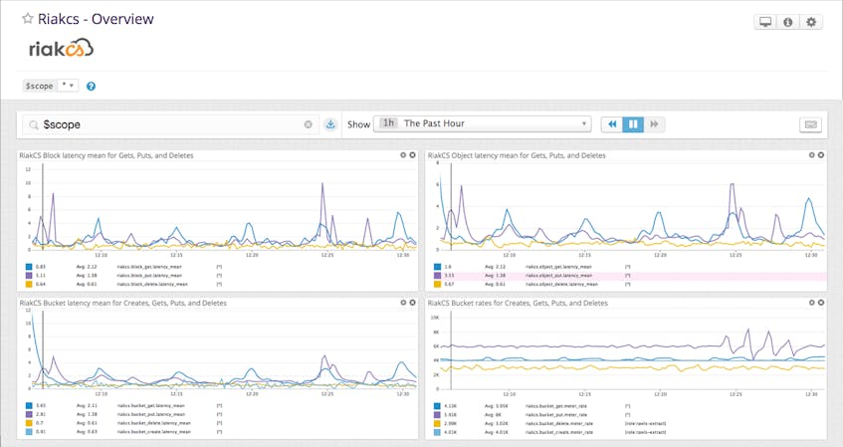Click the RiakCS Bucket latency graph title
This screenshot has width=843, height=447.
(123, 303)
